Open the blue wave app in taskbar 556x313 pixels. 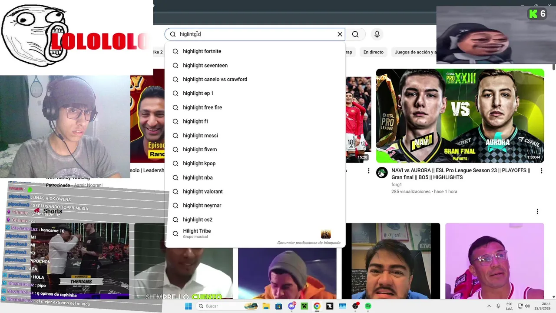click(x=343, y=306)
